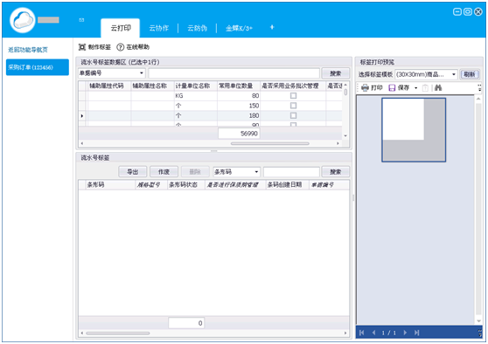Click lower grid horizontal scrollbar thumb
This screenshot has width=488, height=344.
click(x=118, y=334)
